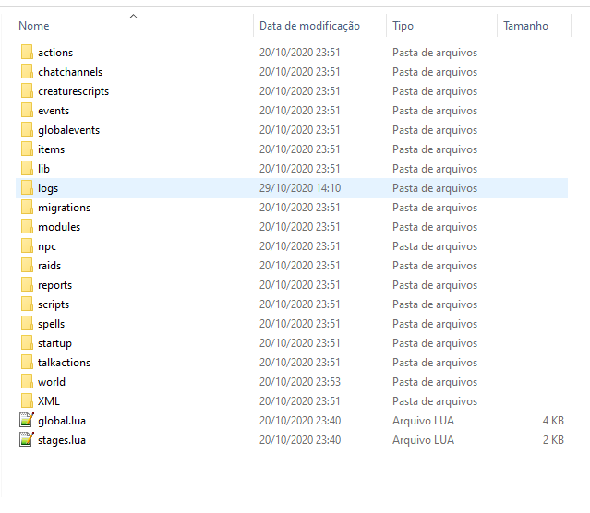Select the globalevents folder name
The image size is (590, 513).
pyautogui.click(x=69, y=130)
